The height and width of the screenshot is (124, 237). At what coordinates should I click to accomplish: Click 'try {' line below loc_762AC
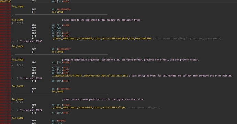20,23
